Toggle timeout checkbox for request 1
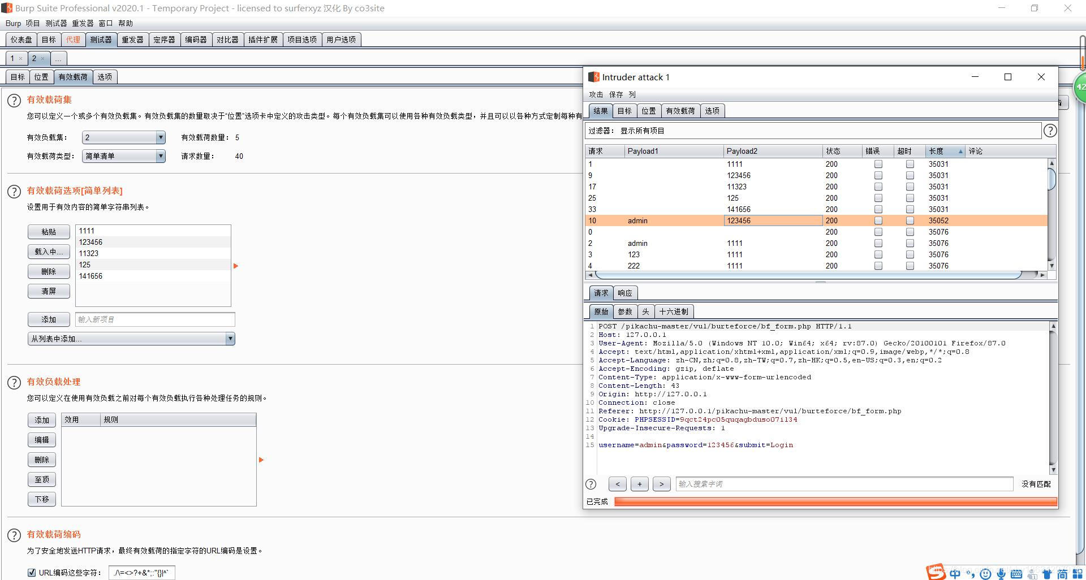This screenshot has height=580, width=1086. [x=910, y=164]
